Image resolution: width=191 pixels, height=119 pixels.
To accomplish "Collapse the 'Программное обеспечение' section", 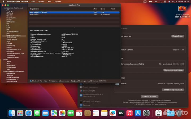I will click(3, 71).
